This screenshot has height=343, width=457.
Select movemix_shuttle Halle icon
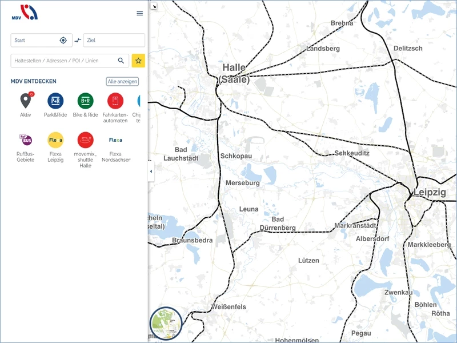click(86, 140)
